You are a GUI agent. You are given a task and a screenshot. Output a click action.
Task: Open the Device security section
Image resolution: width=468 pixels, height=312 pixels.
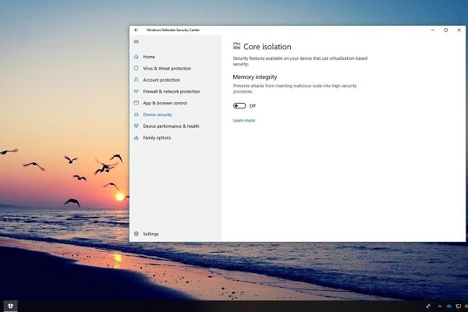coord(157,115)
